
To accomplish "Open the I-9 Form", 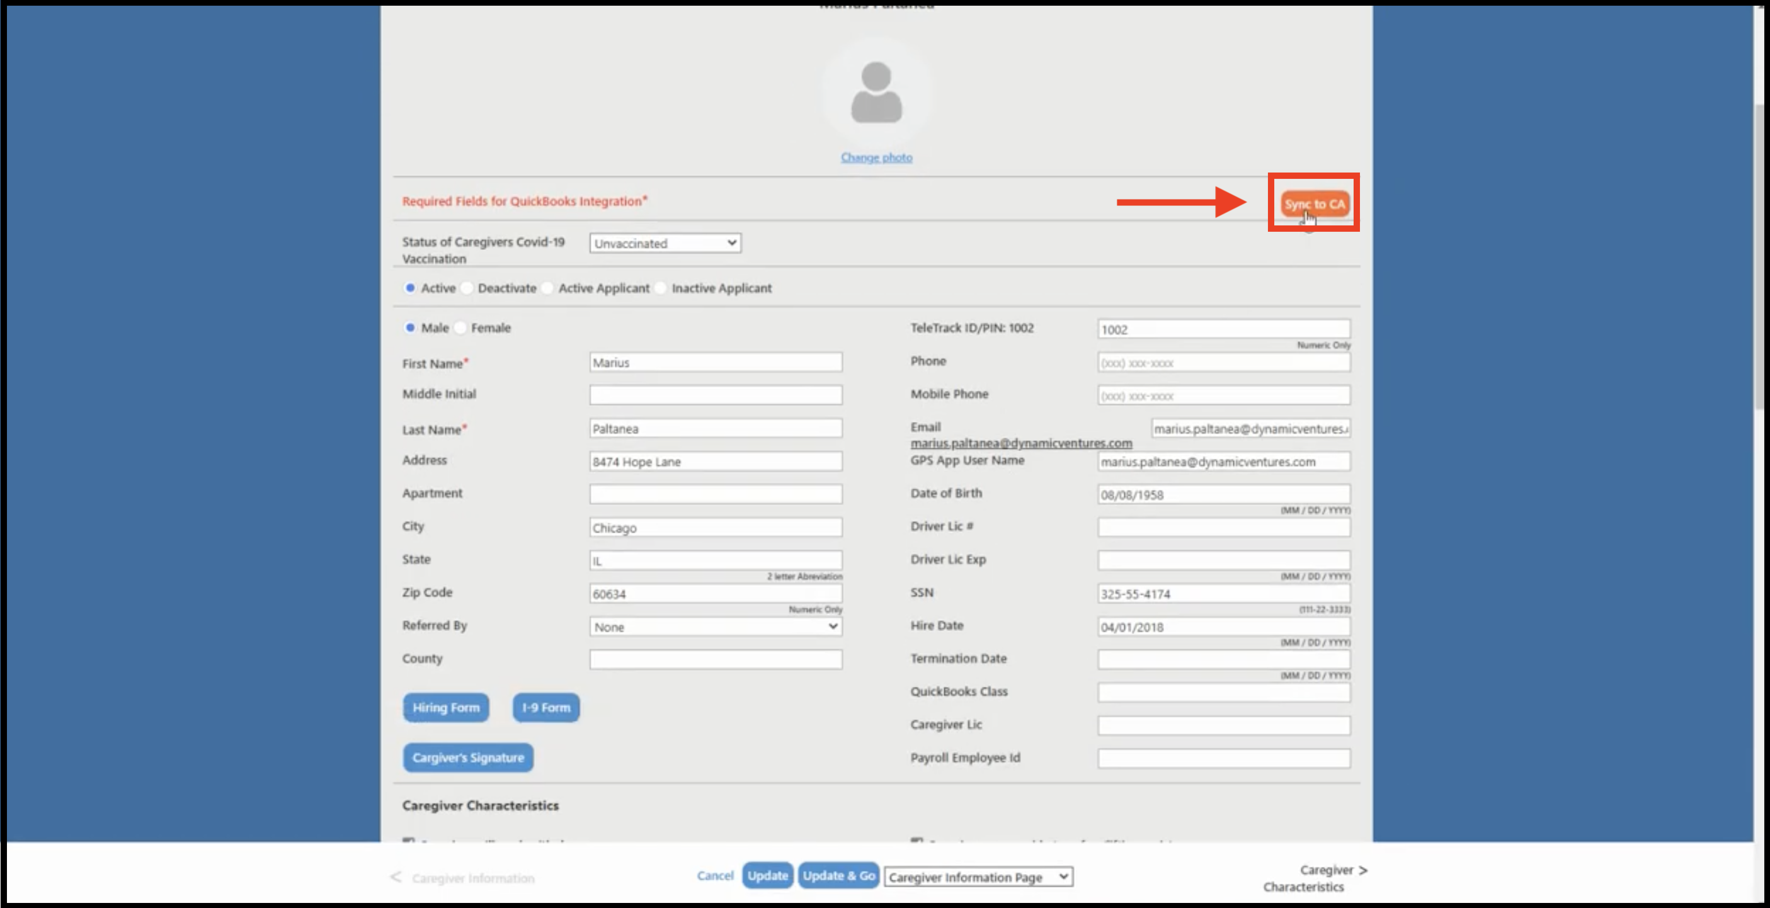I will tap(545, 707).
